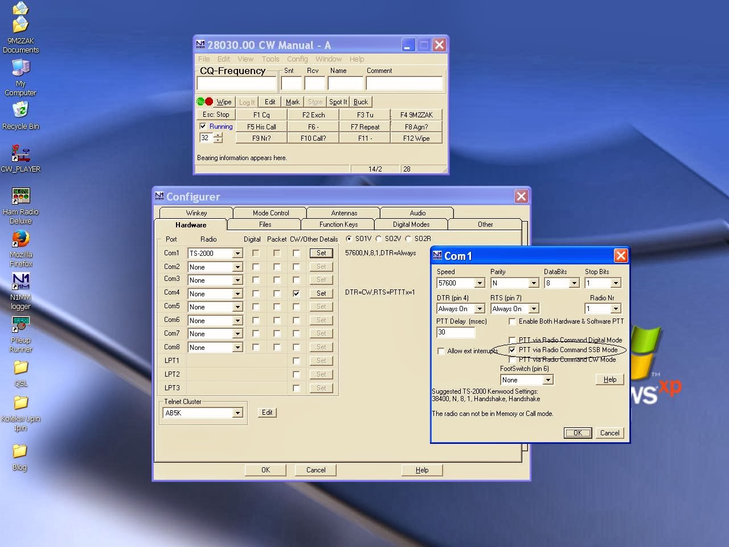Enable PTT via Radio Command CW Mode

(x=512, y=360)
